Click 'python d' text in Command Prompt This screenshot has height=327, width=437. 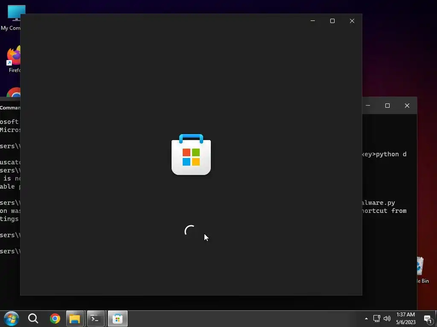click(x=391, y=154)
